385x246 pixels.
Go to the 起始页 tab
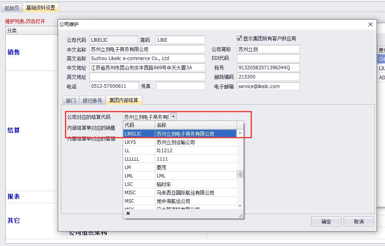[12, 8]
